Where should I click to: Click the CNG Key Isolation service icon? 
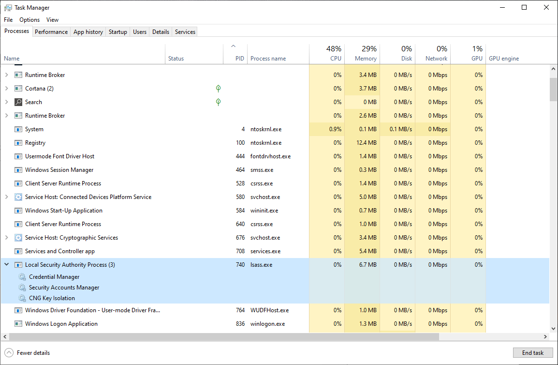coord(22,298)
